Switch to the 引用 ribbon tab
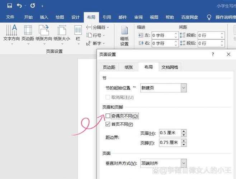 tap(107, 17)
